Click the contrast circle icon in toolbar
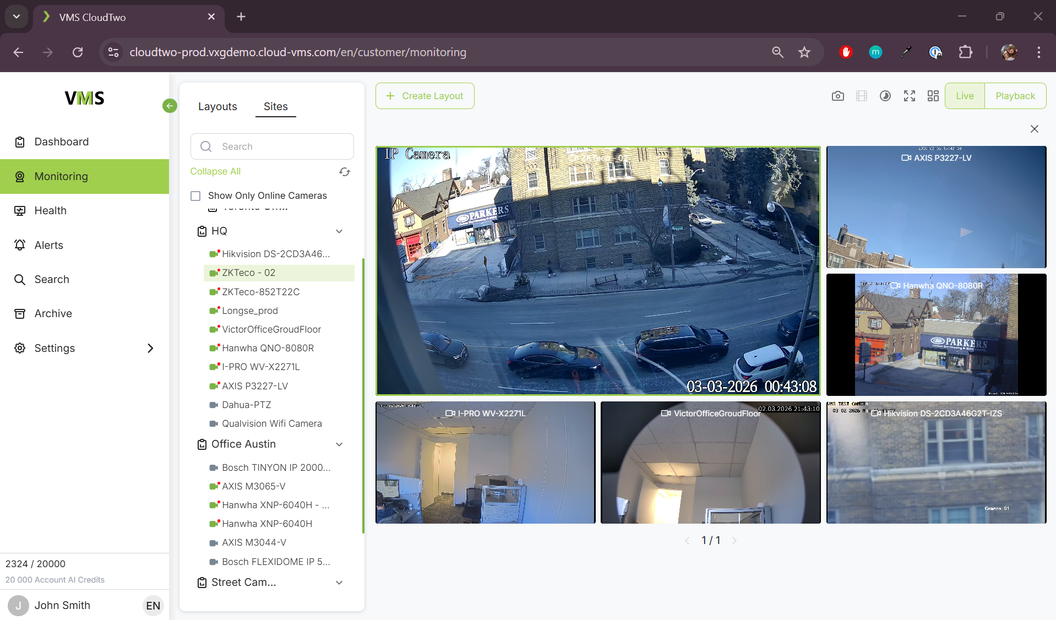Screen dimensions: 1056x620 (885, 96)
